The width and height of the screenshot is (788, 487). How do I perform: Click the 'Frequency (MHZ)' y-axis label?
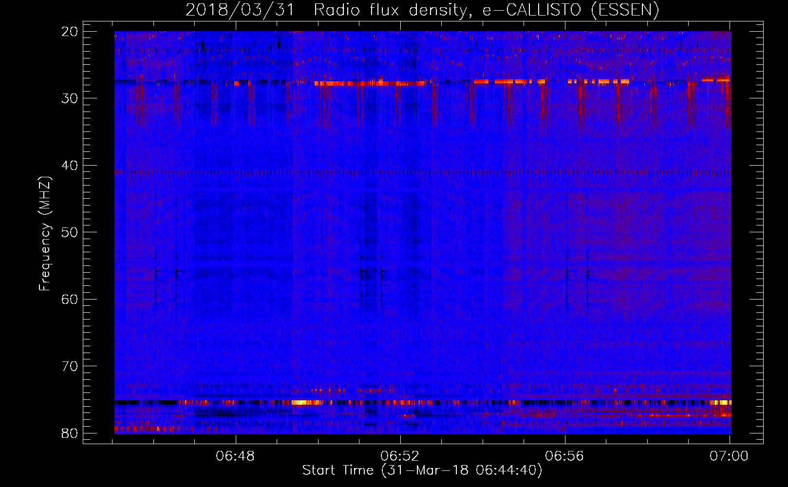45,234
